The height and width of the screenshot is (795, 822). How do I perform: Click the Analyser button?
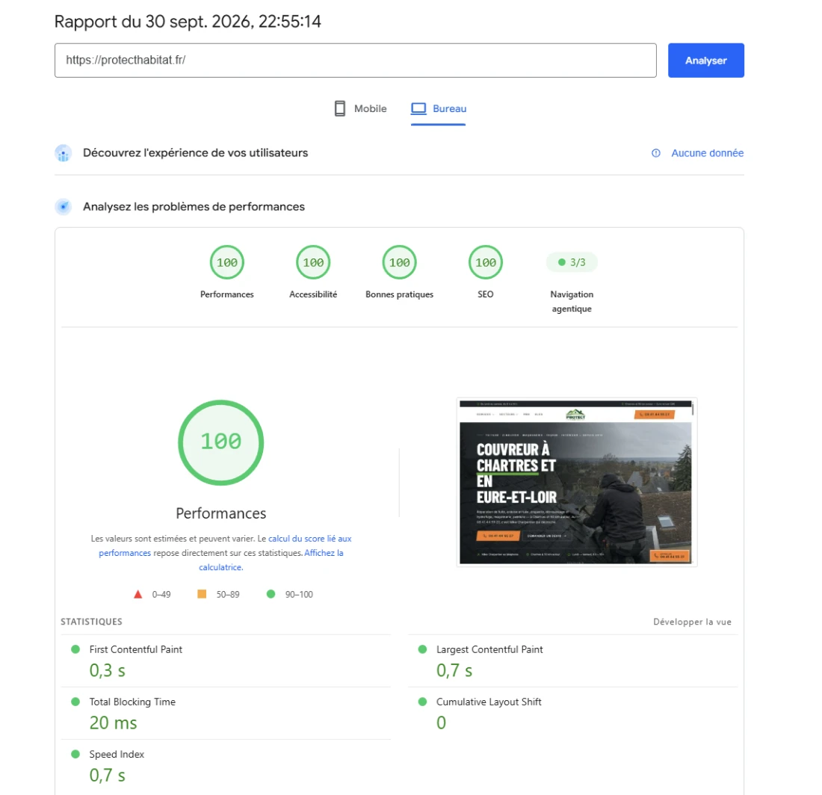point(705,61)
